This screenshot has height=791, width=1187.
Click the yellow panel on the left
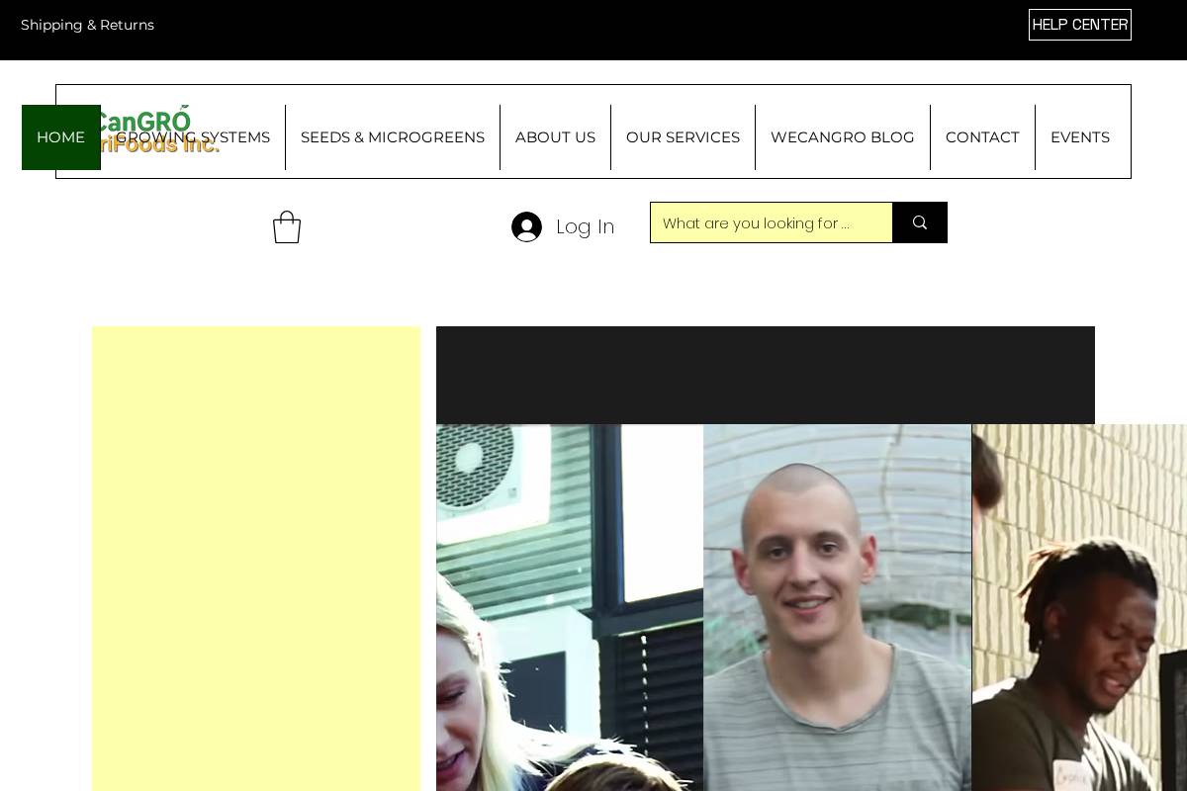(255, 558)
